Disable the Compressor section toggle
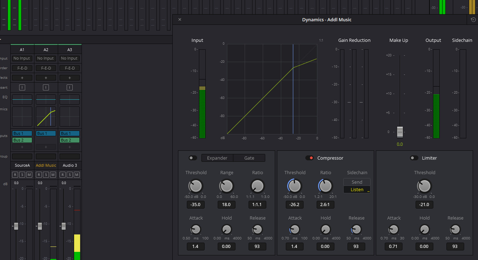 (x=310, y=158)
